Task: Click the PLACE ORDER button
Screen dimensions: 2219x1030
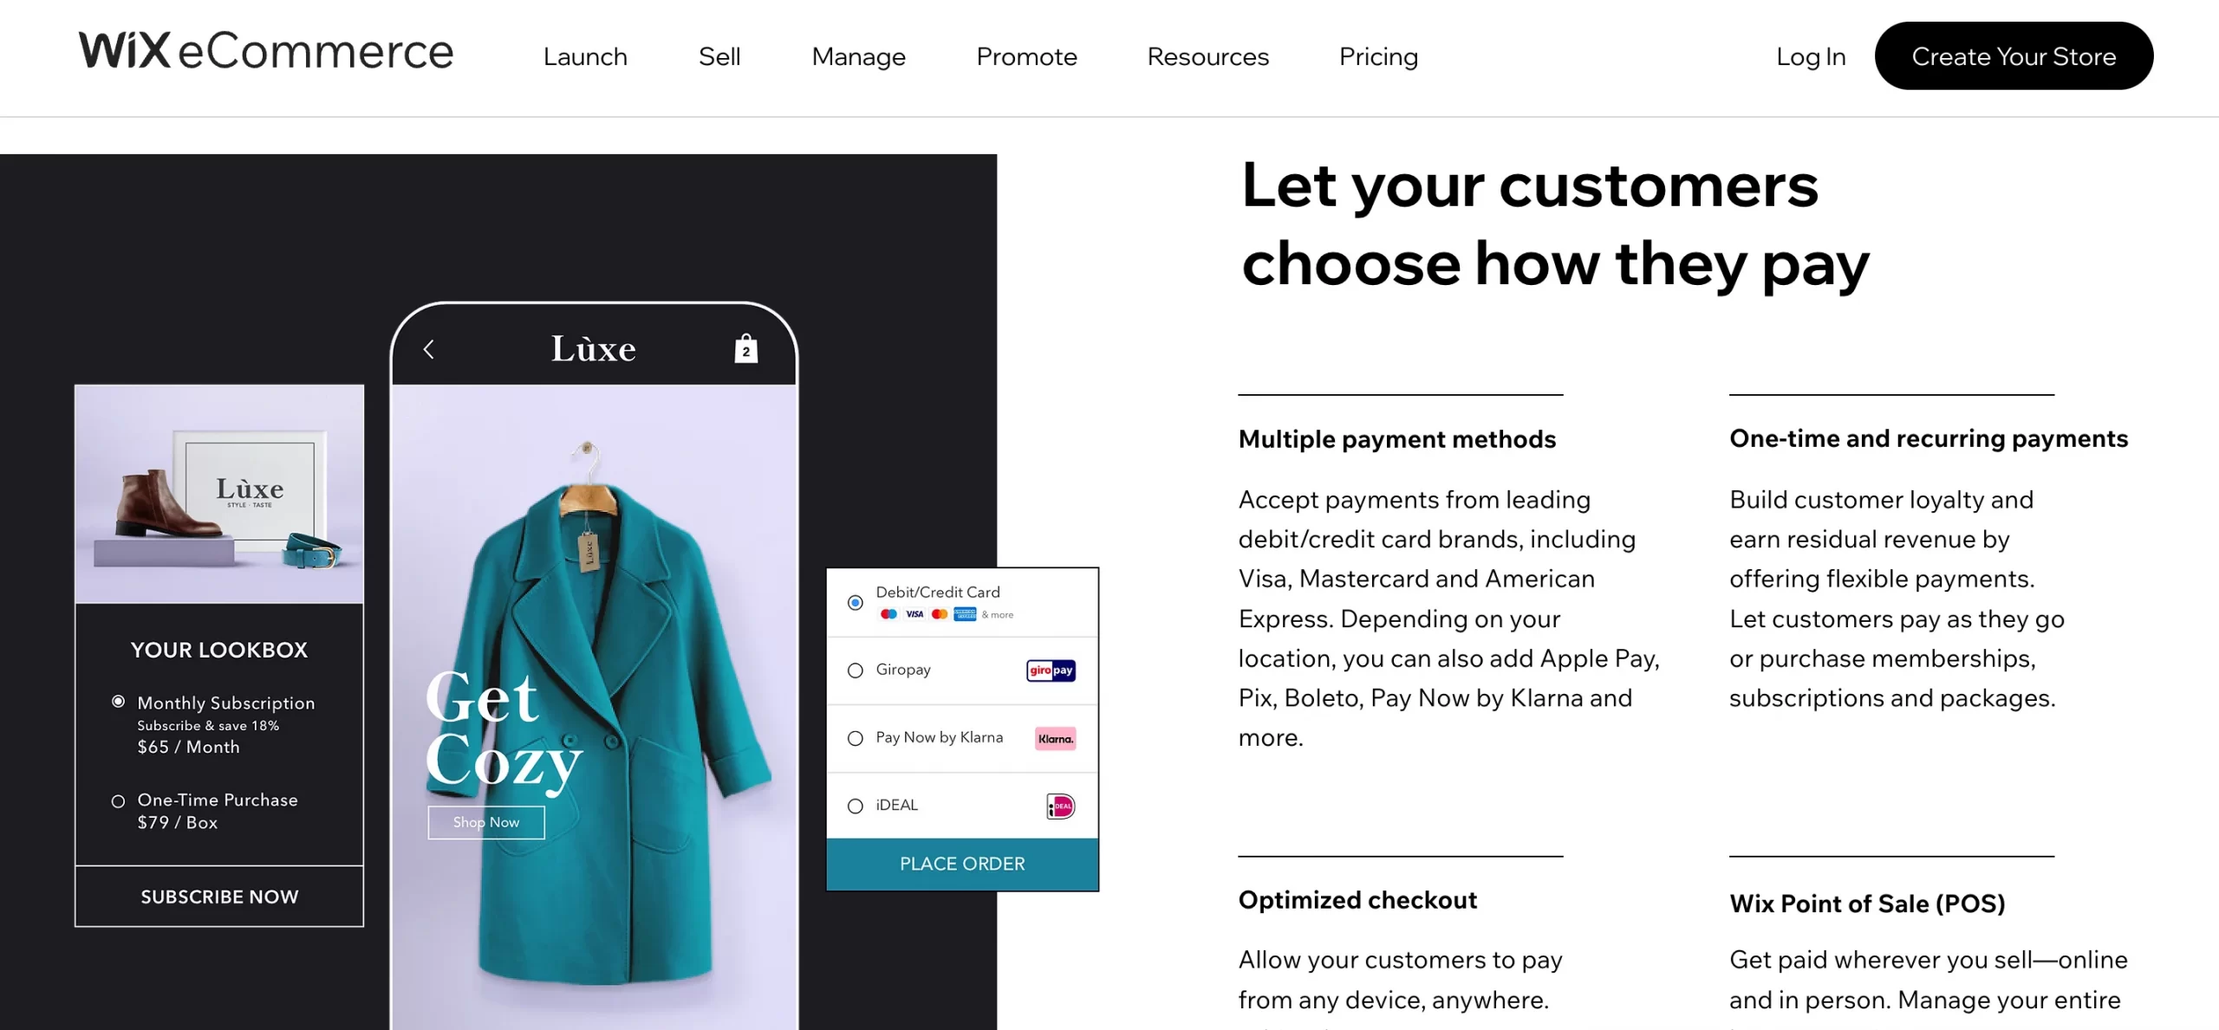Action: point(962,862)
